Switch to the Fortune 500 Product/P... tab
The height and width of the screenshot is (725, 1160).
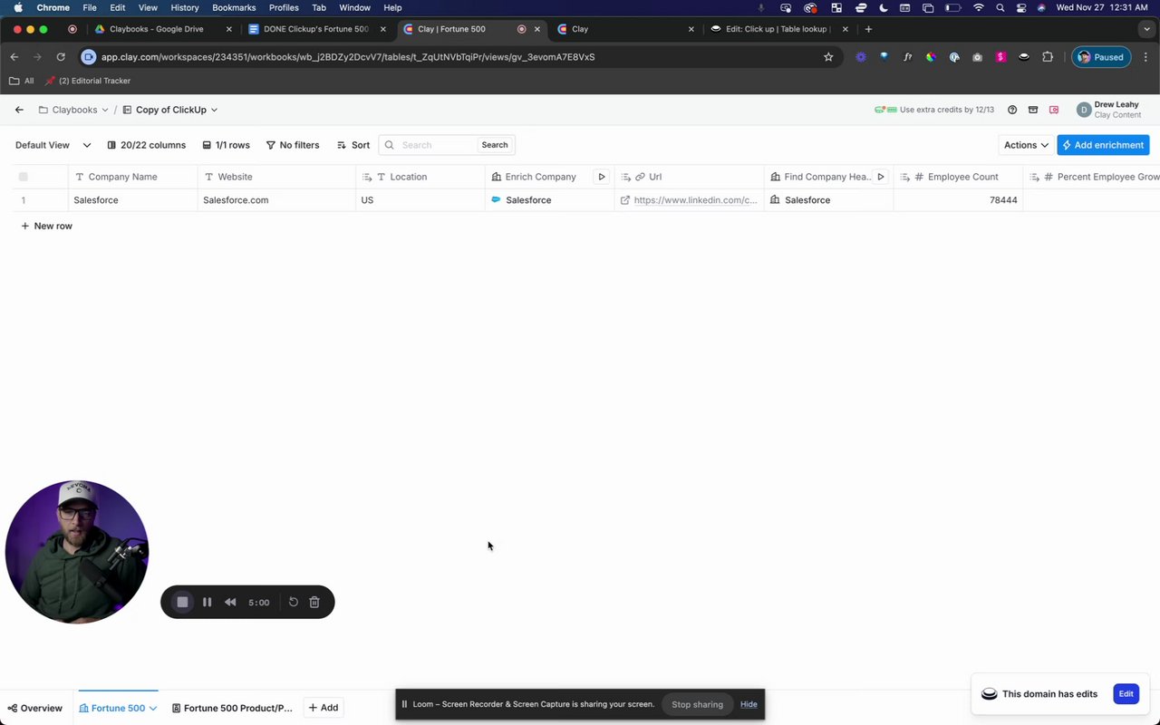point(233,708)
